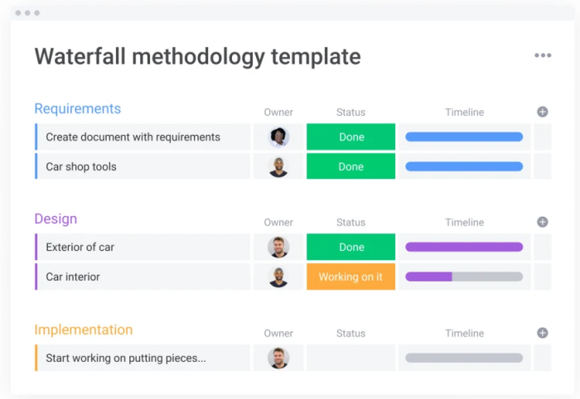Image resolution: width=580 pixels, height=399 pixels.
Task: Add column via plus icon in Implementation group
Action: 542,333
